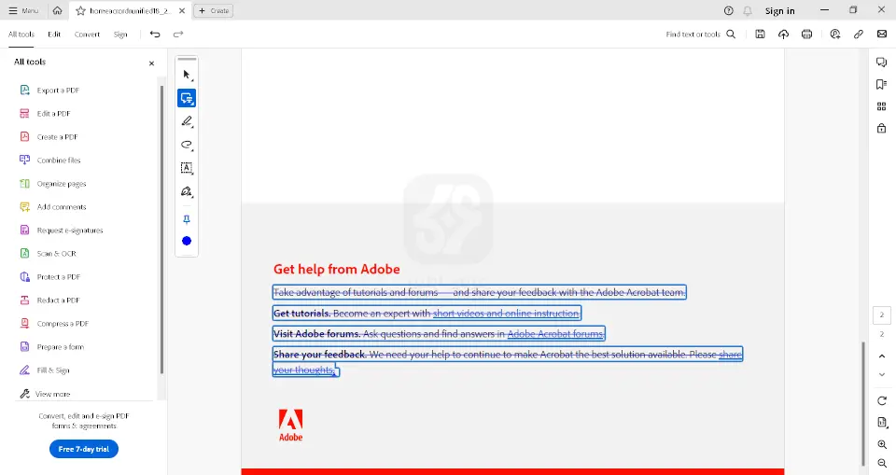This screenshot has width=896, height=475.
Task: Print the document with printer icon
Action: [x=807, y=35]
